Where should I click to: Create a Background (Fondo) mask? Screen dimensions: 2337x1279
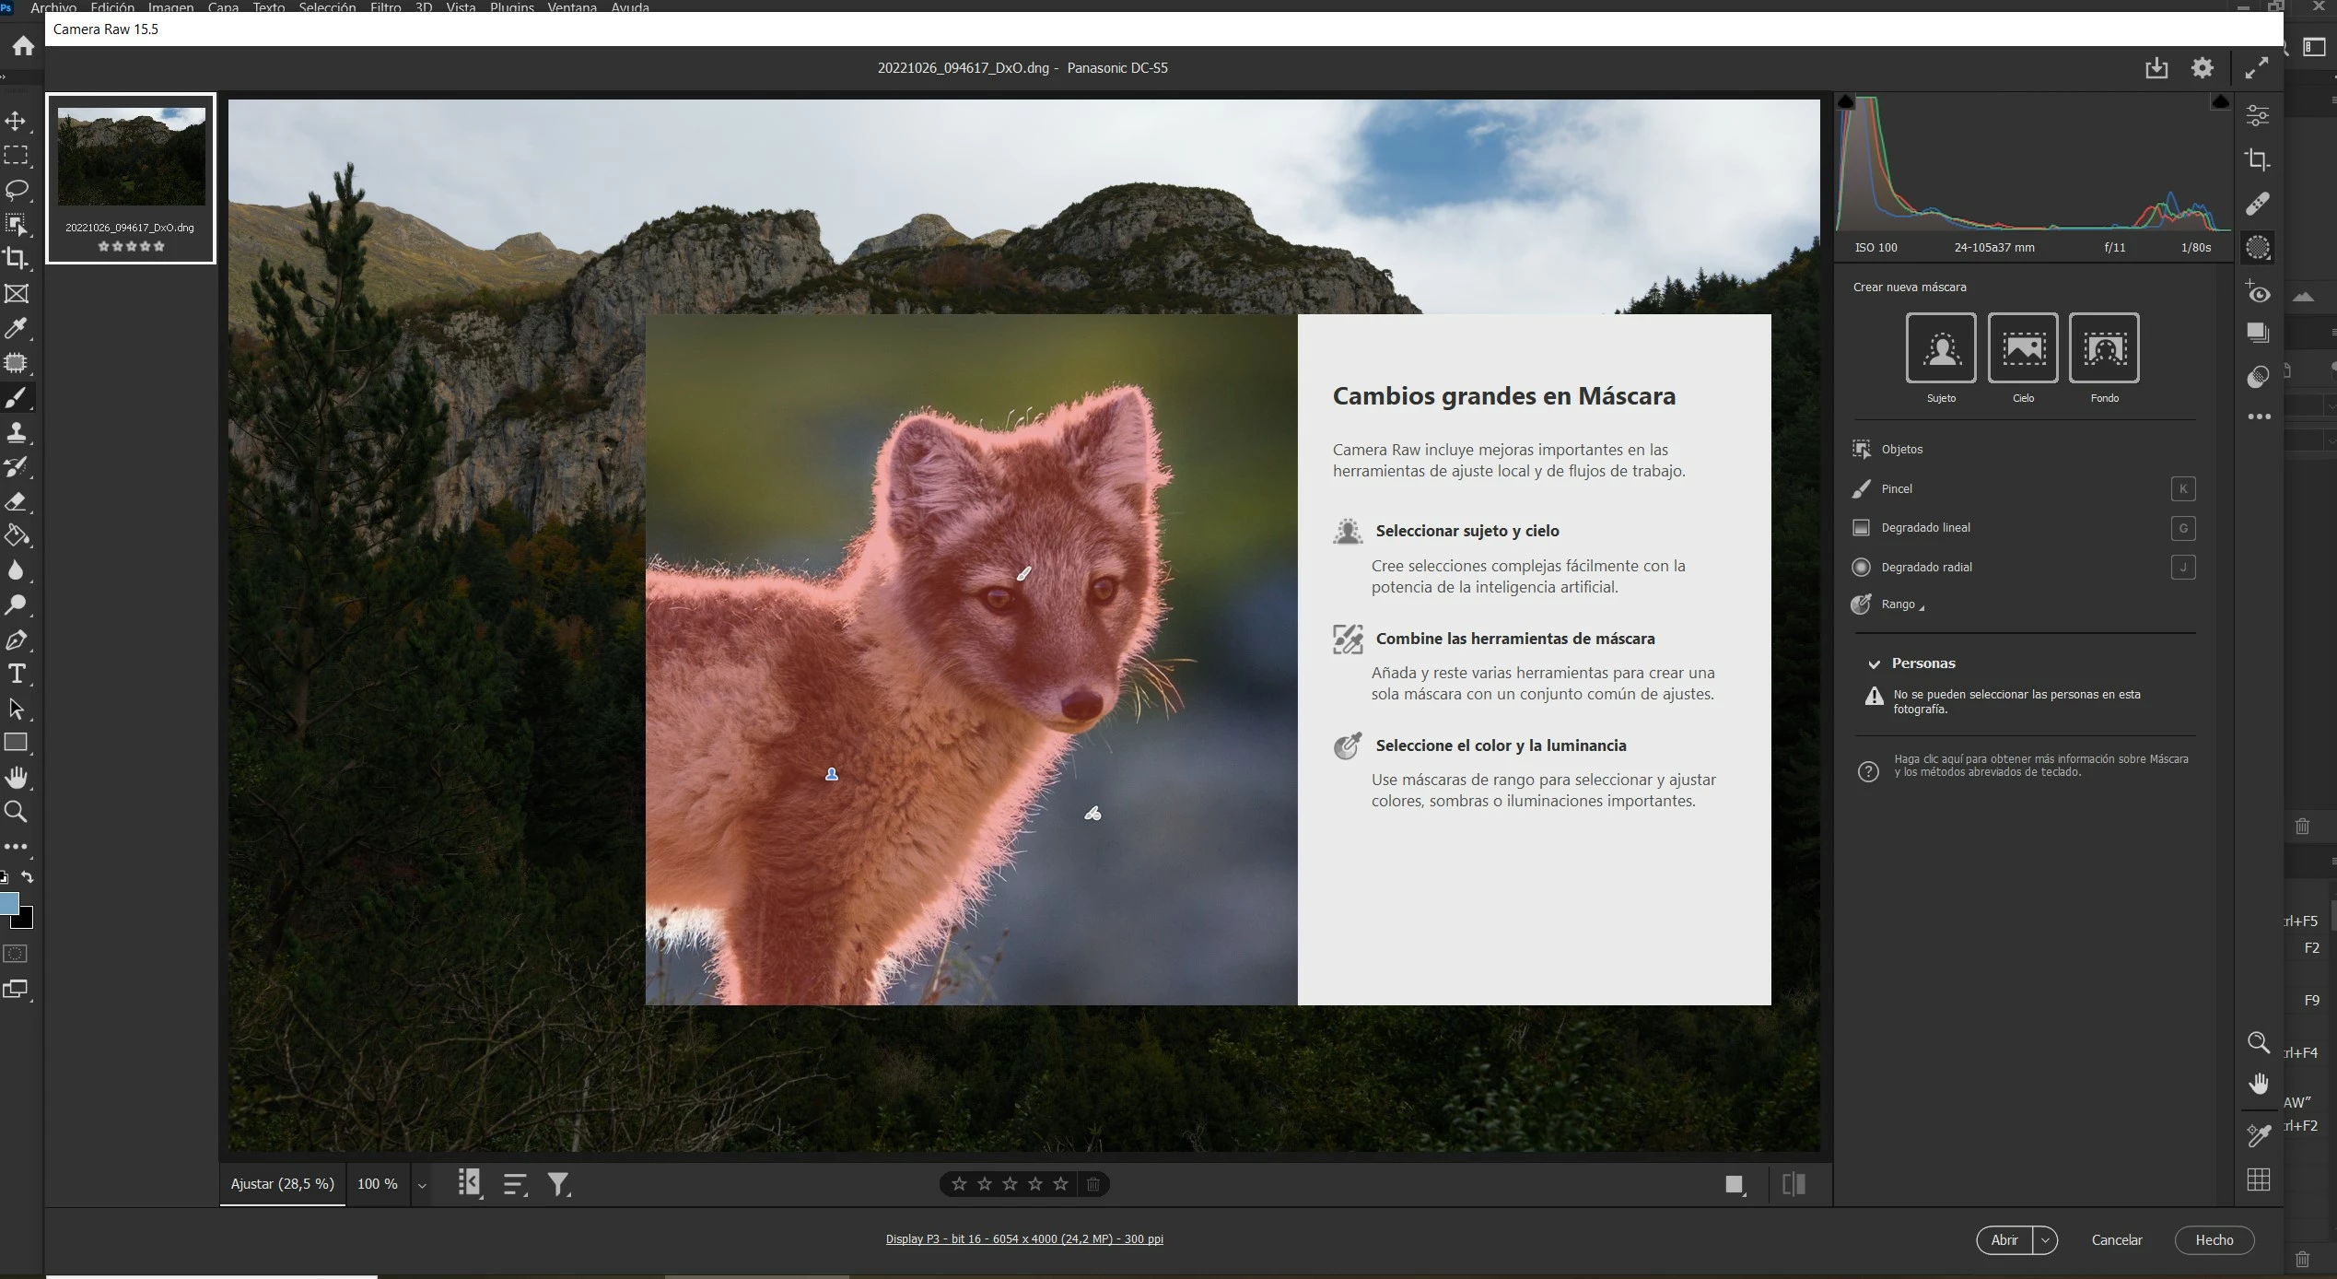click(x=2103, y=348)
